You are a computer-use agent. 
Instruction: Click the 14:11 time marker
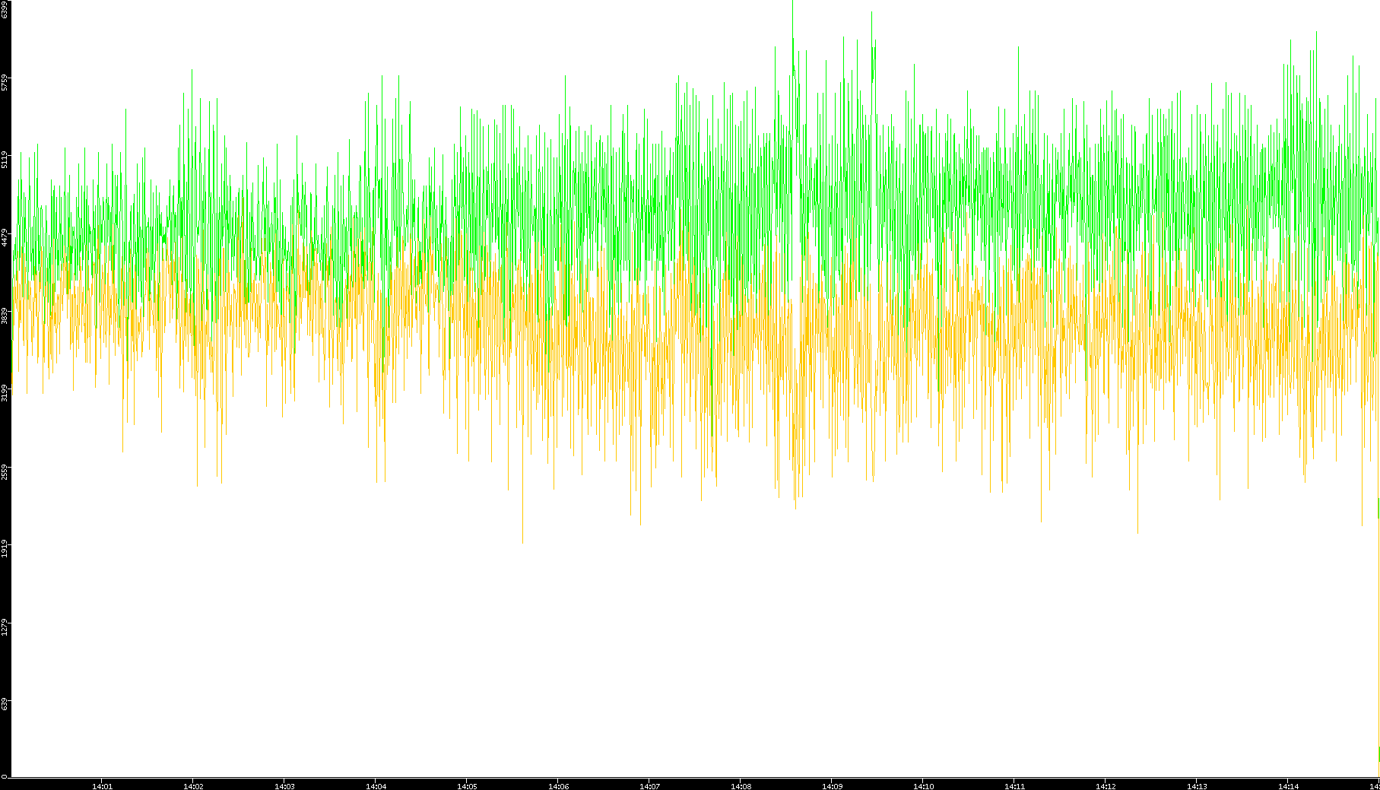click(1014, 786)
